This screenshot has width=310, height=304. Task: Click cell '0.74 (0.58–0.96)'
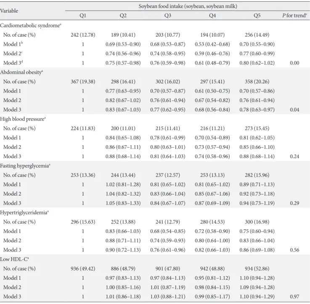click(212, 156)
